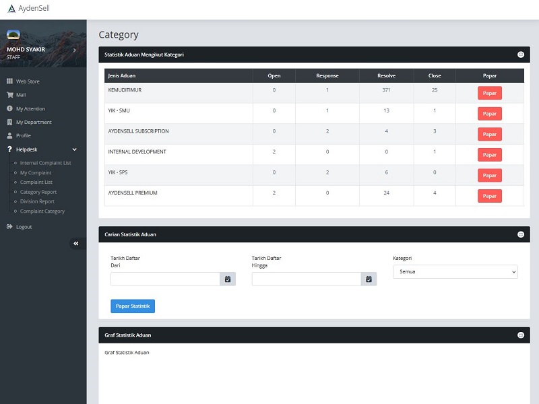The width and height of the screenshot is (539, 404).
Task: Expand the Mohd Syakir user chevron
Action: (74, 50)
